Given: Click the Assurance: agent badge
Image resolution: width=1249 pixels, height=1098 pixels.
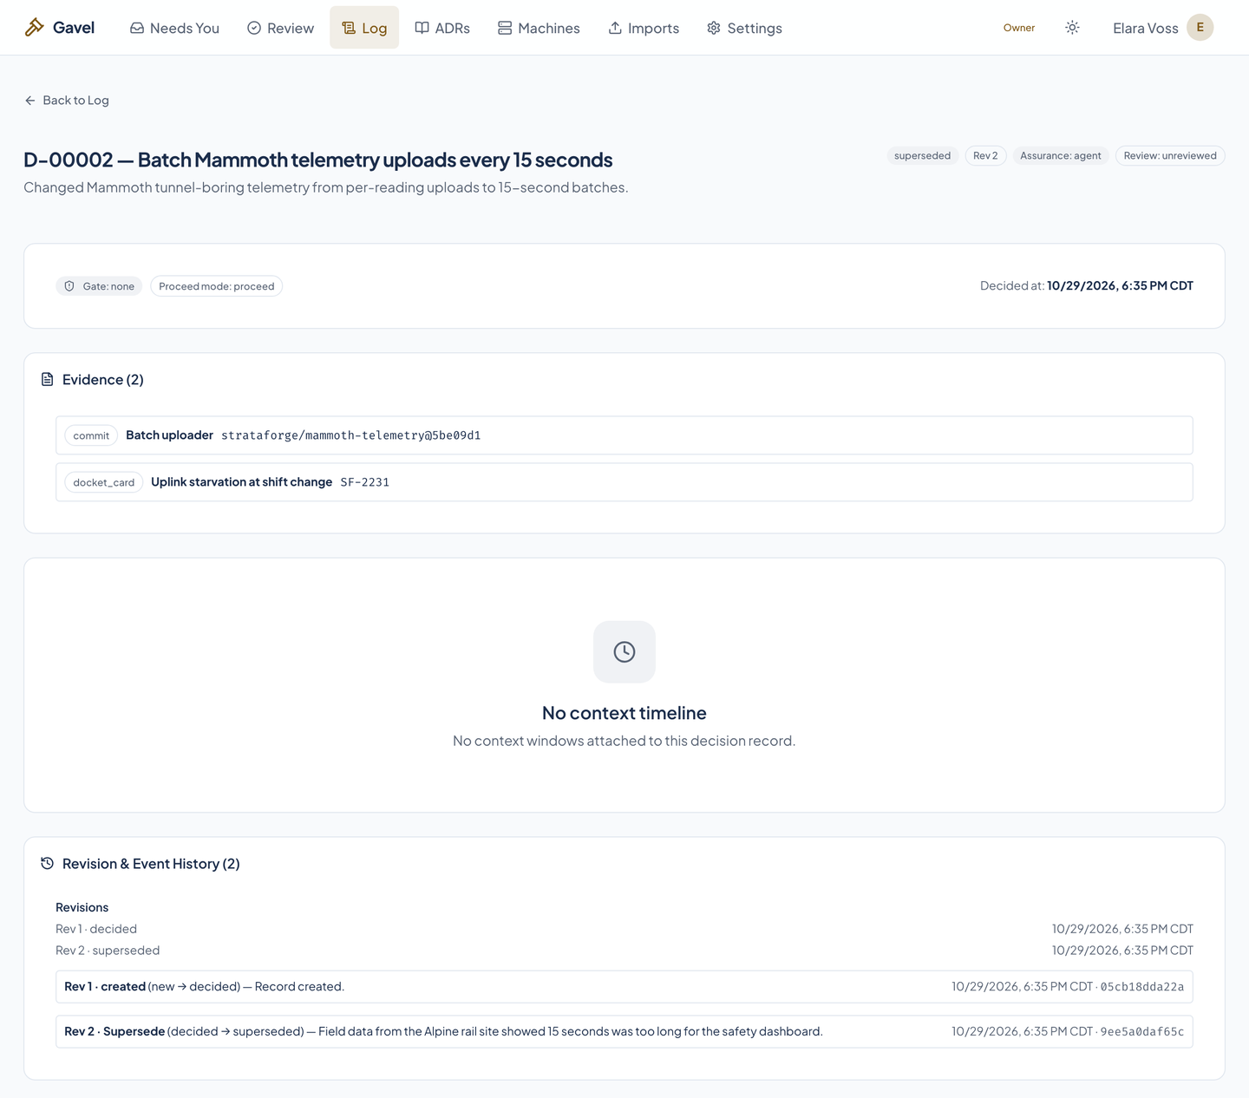Looking at the screenshot, I should click(x=1060, y=156).
